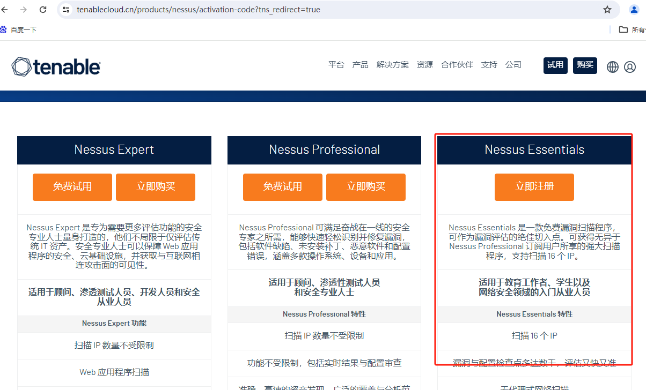Click the Nessus Essentials card heading

[534, 150]
